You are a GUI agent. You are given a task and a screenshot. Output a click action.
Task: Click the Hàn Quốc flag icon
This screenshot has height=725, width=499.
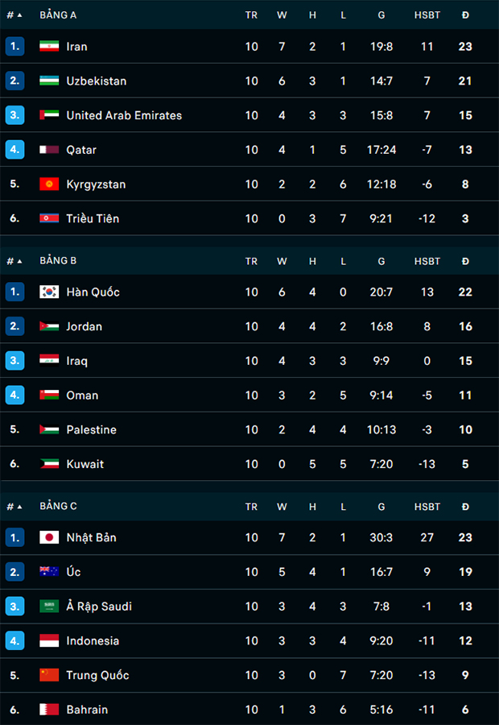pos(49,292)
